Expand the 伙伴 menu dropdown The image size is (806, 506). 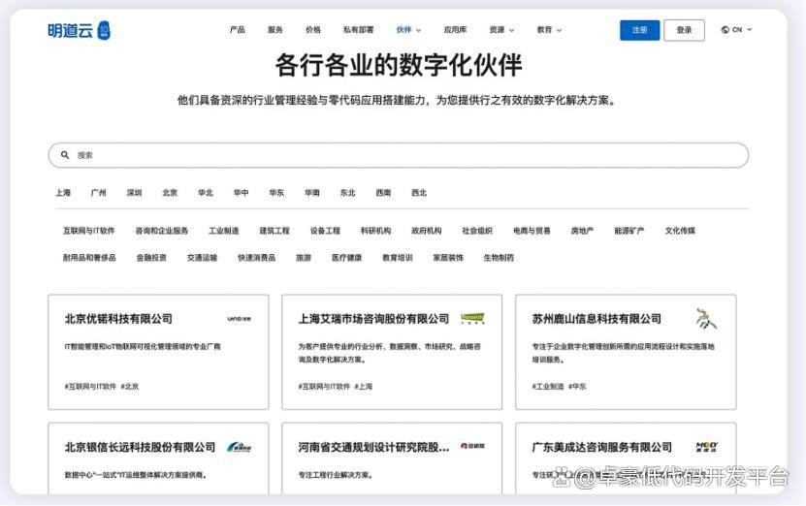click(x=408, y=30)
